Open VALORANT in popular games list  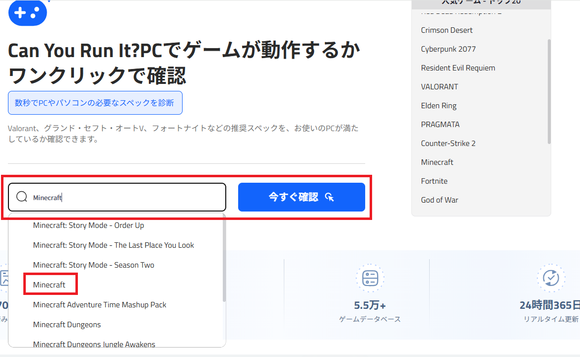440,87
